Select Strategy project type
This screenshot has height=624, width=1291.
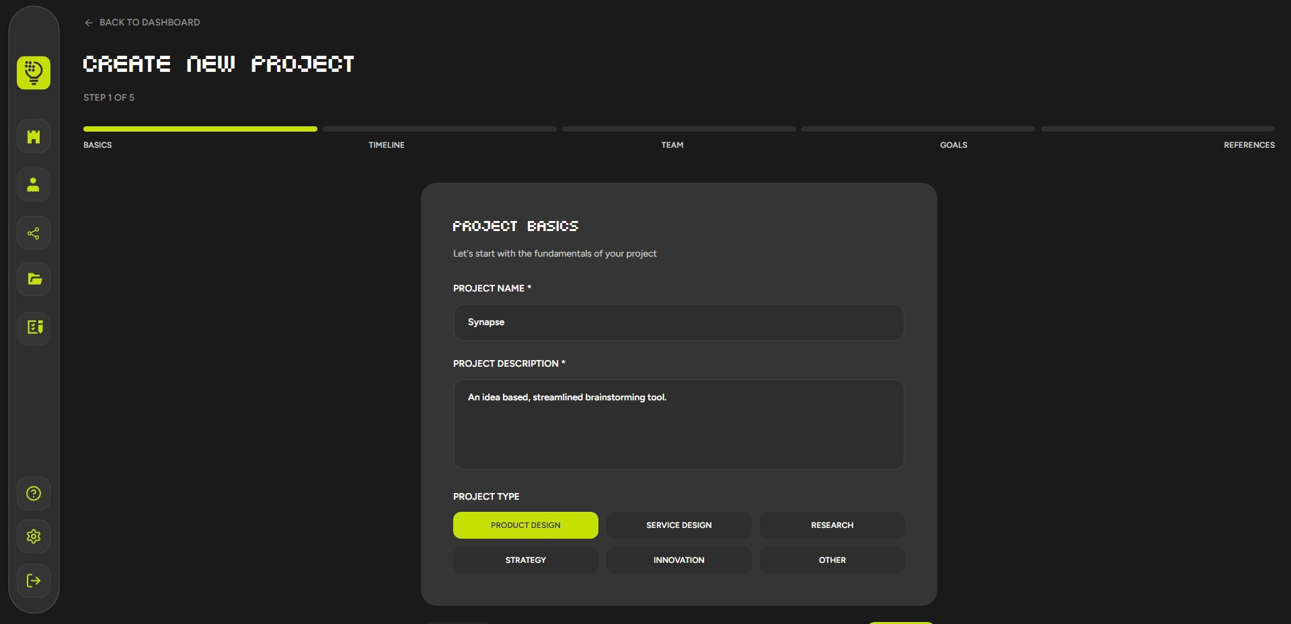click(526, 560)
